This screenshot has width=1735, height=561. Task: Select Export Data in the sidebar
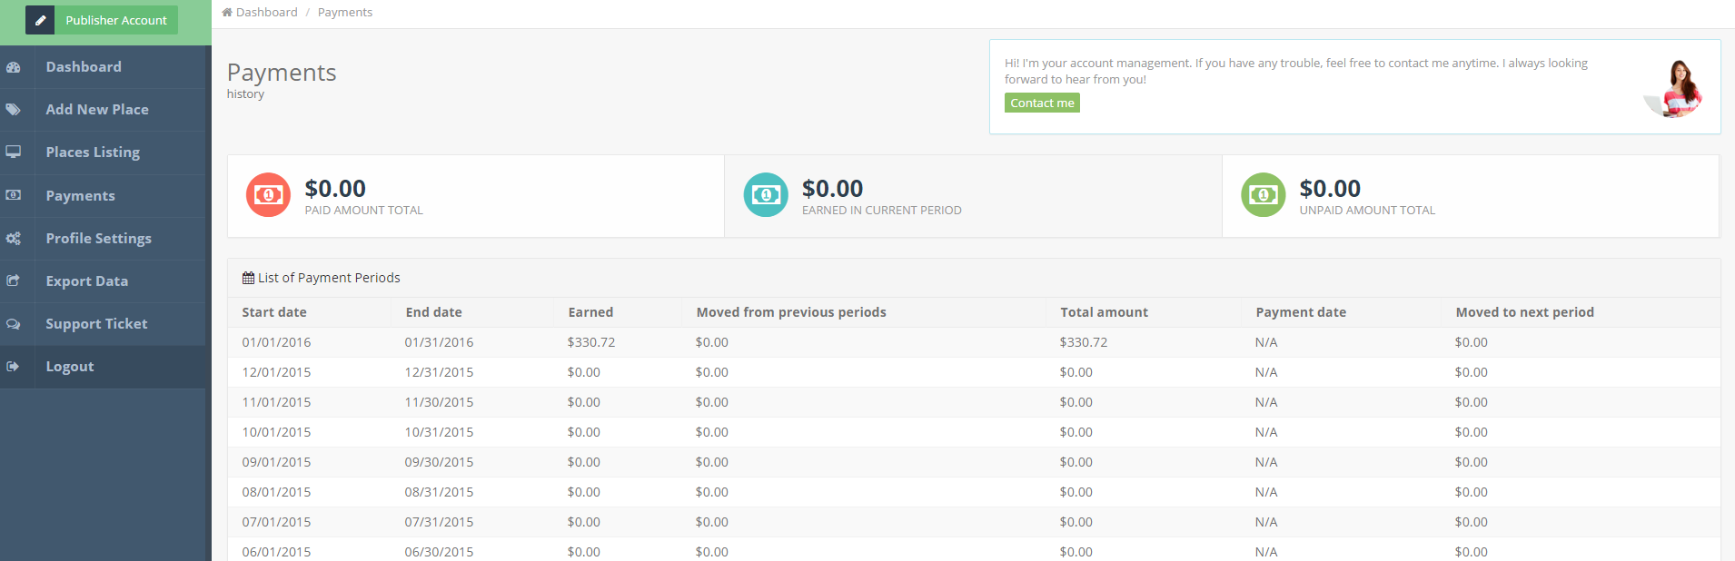[x=86, y=281]
